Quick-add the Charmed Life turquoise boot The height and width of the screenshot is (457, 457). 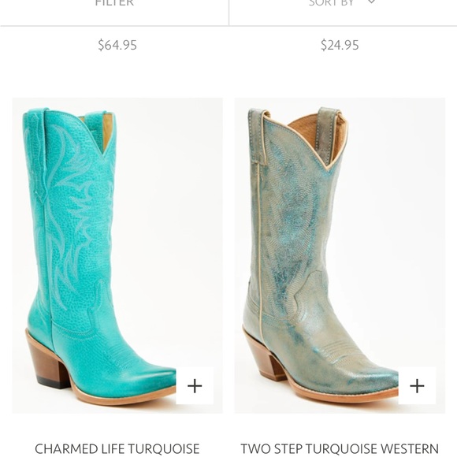click(195, 386)
